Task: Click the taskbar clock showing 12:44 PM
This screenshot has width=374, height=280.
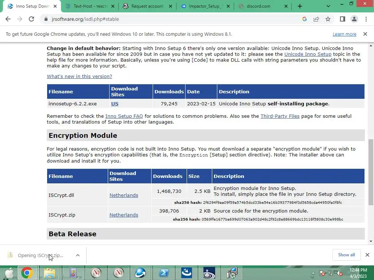Action: click(358, 273)
